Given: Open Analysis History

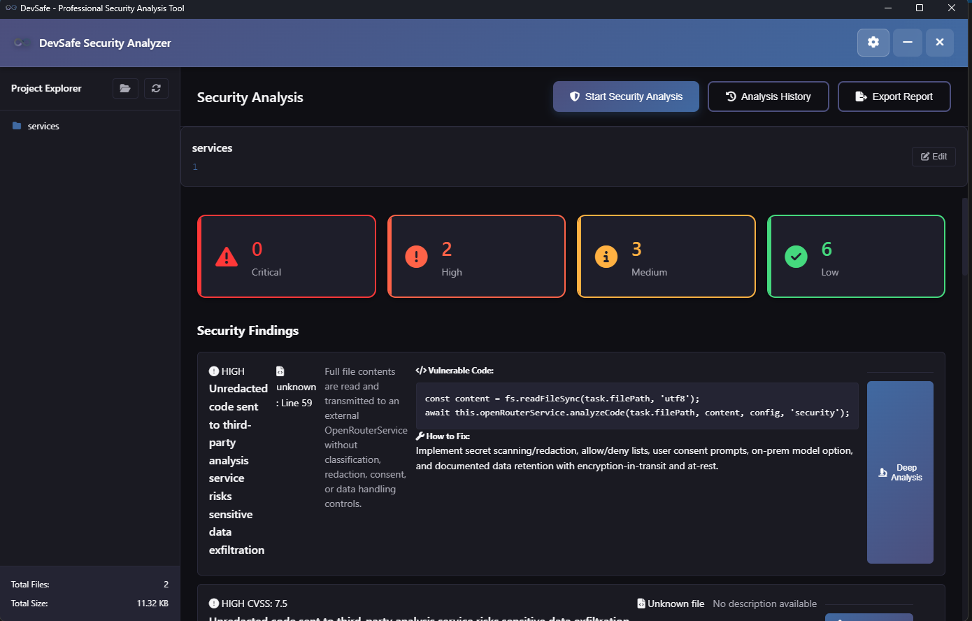Looking at the screenshot, I should click(x=768, y=97).
